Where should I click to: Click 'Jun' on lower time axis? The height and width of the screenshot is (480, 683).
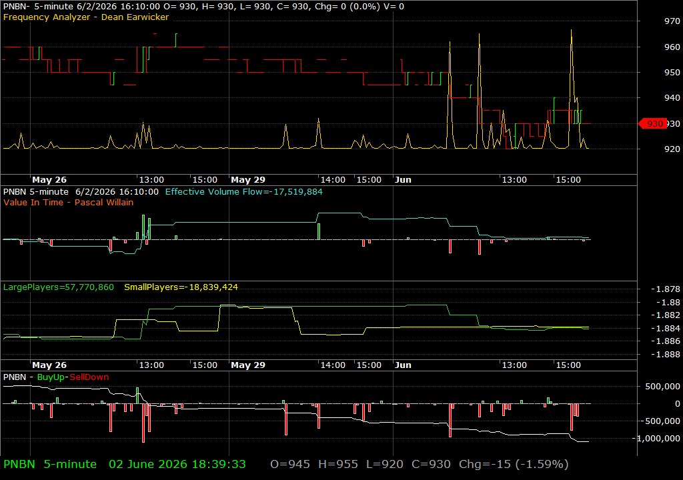pos(403,365)
